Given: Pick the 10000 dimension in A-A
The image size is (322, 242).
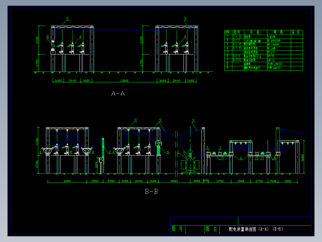Looking at the screenshot, I should (124, 81).
